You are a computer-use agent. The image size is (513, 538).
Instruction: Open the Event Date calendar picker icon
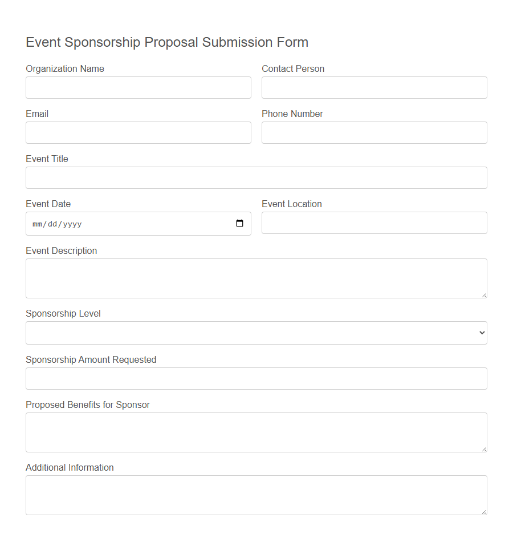239,224
